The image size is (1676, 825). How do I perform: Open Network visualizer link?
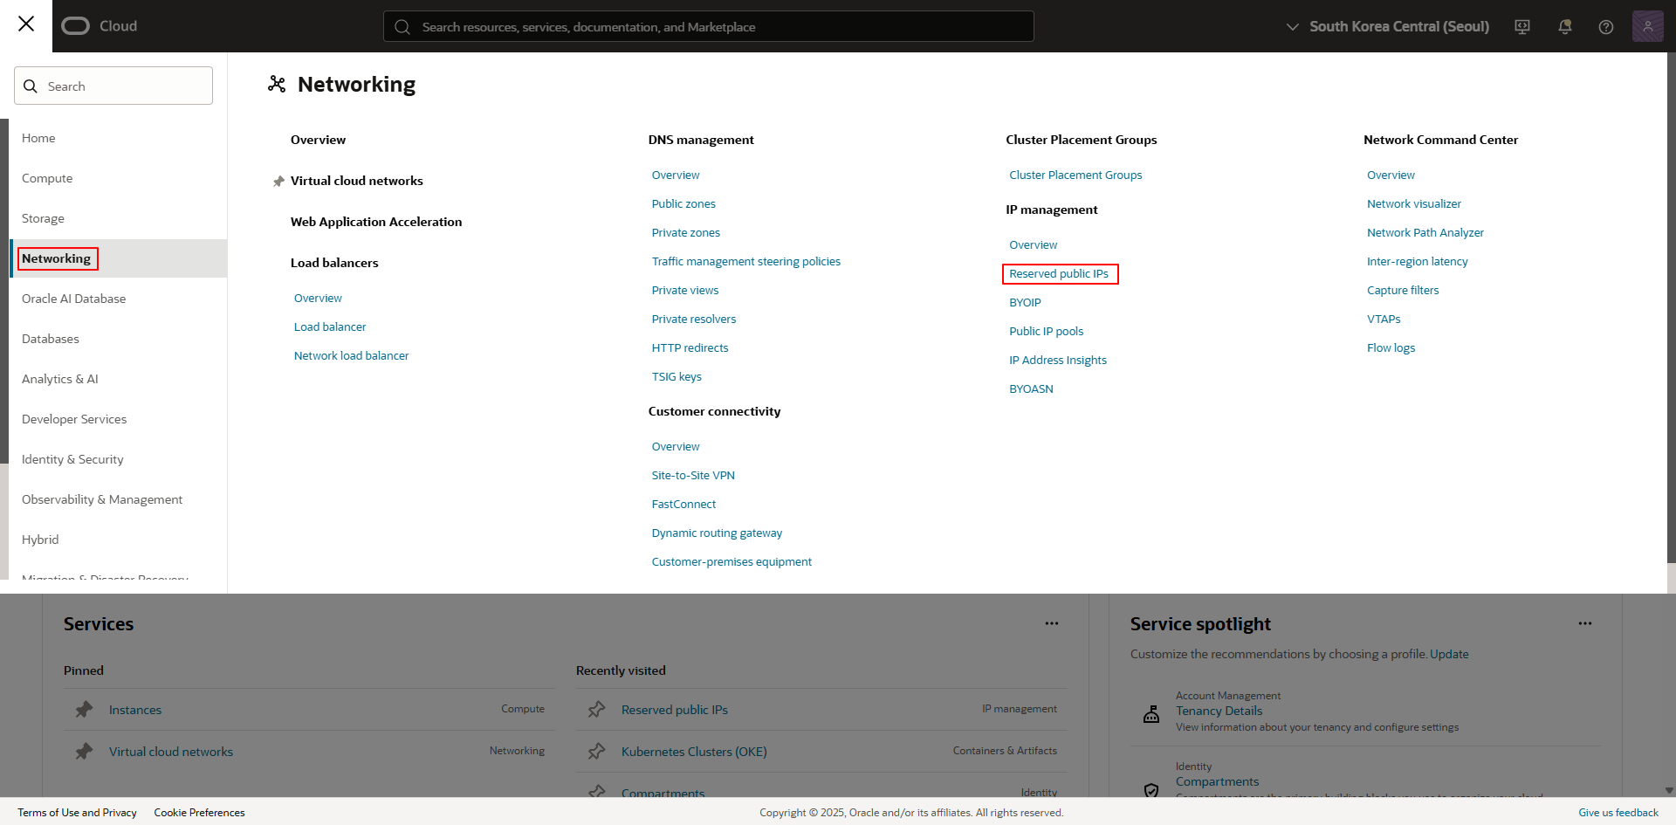pyautogui.click(x=1413, y=204)
